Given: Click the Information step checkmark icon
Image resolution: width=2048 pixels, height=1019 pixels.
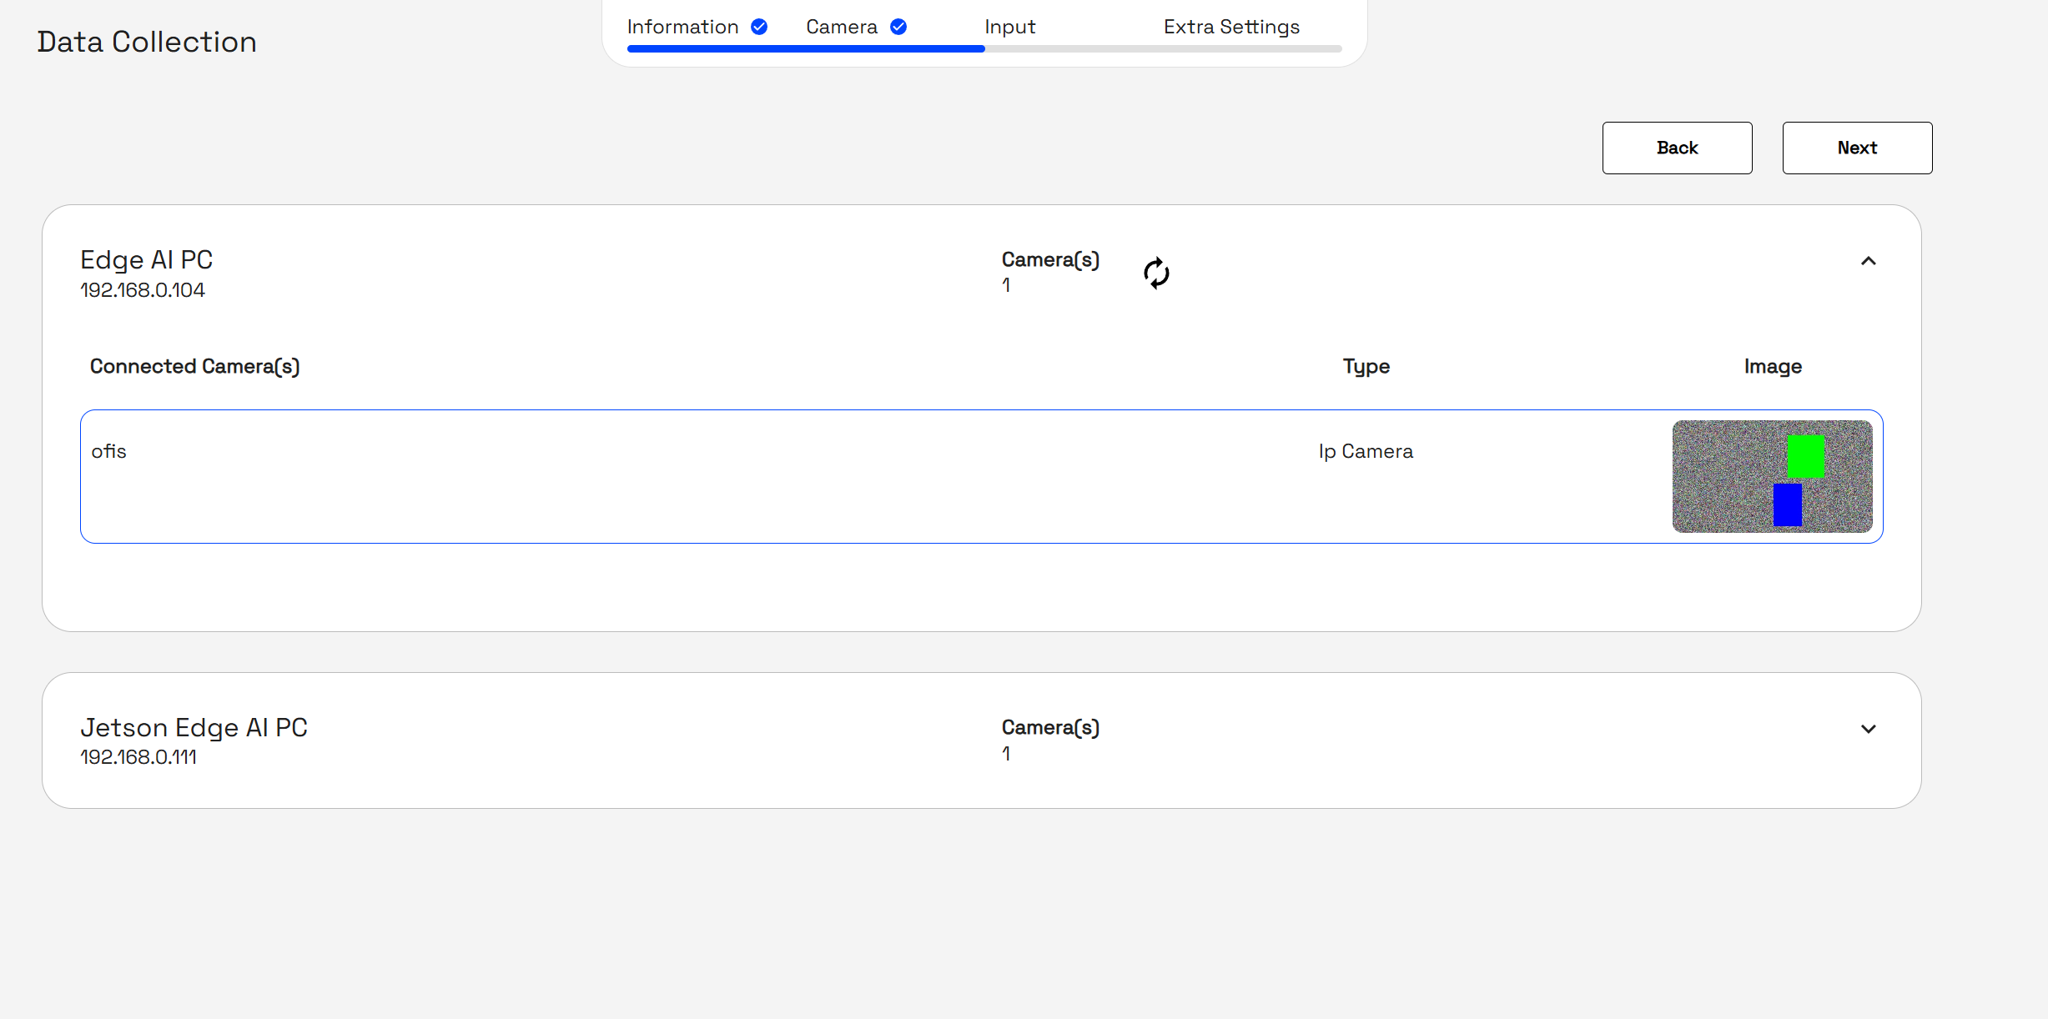Looking at the screenshot, I should [759, 27].
